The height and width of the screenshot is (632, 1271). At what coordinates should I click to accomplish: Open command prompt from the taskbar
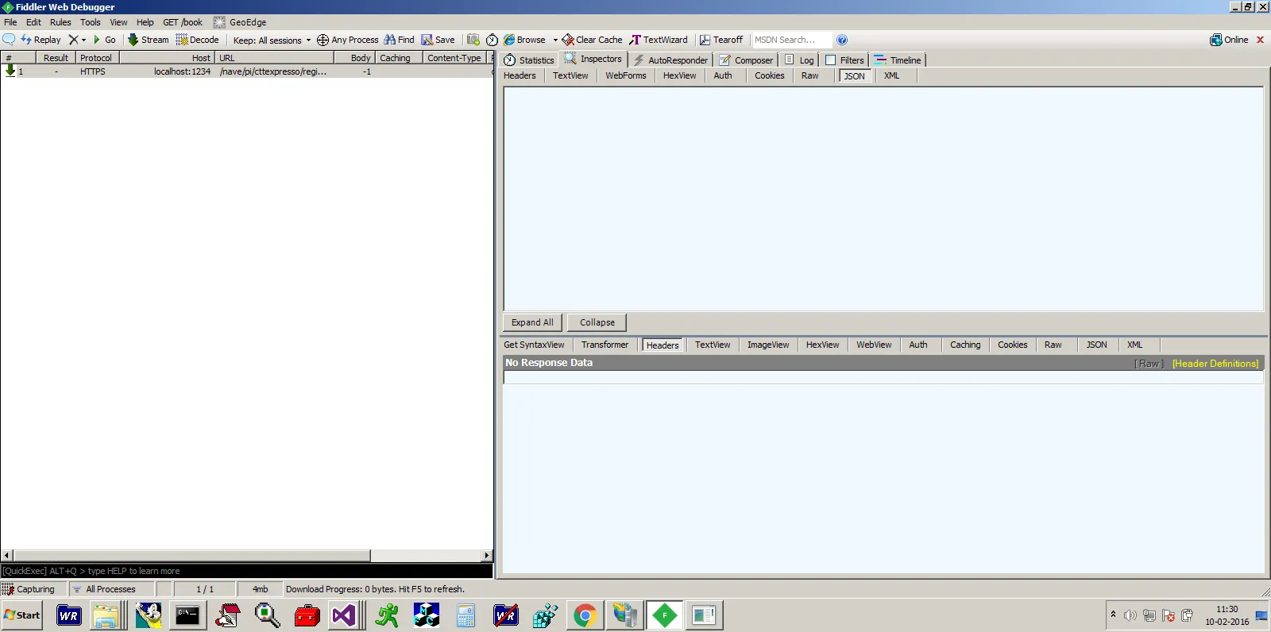187,615
